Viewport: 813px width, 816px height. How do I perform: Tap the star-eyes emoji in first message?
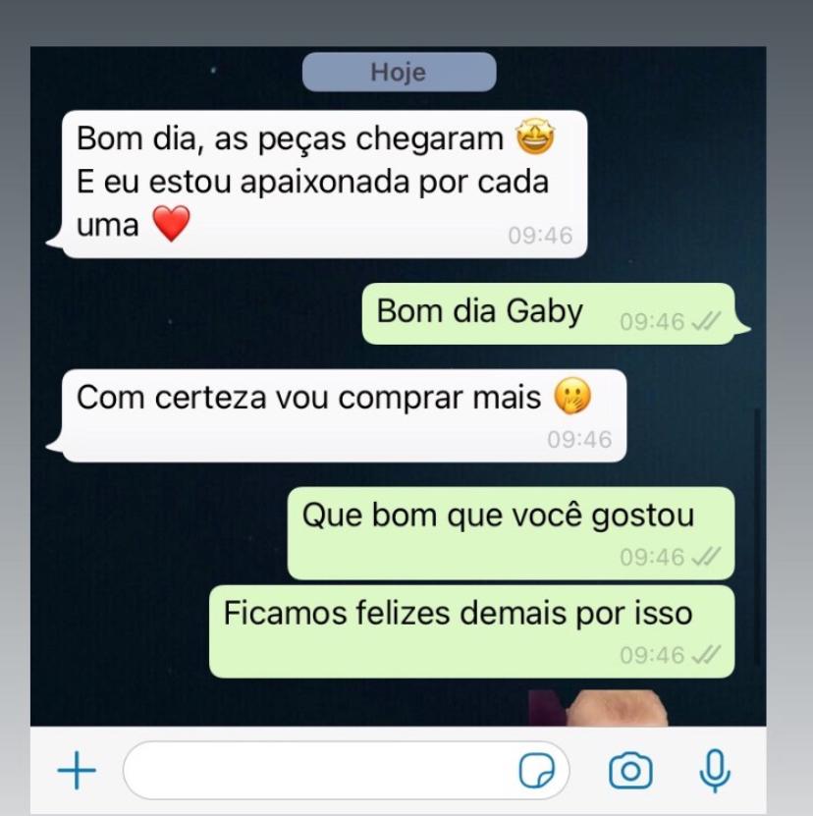tap(535, 136)
